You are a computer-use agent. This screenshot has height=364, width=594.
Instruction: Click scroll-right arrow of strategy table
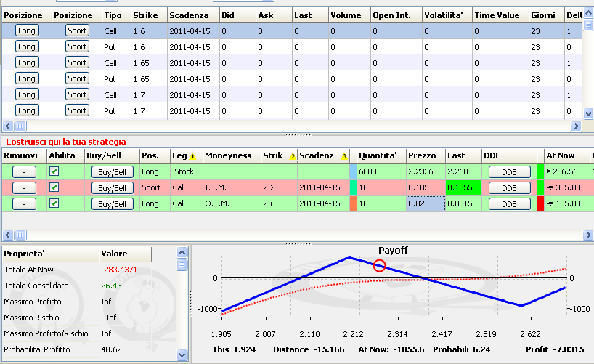point(588,235)
